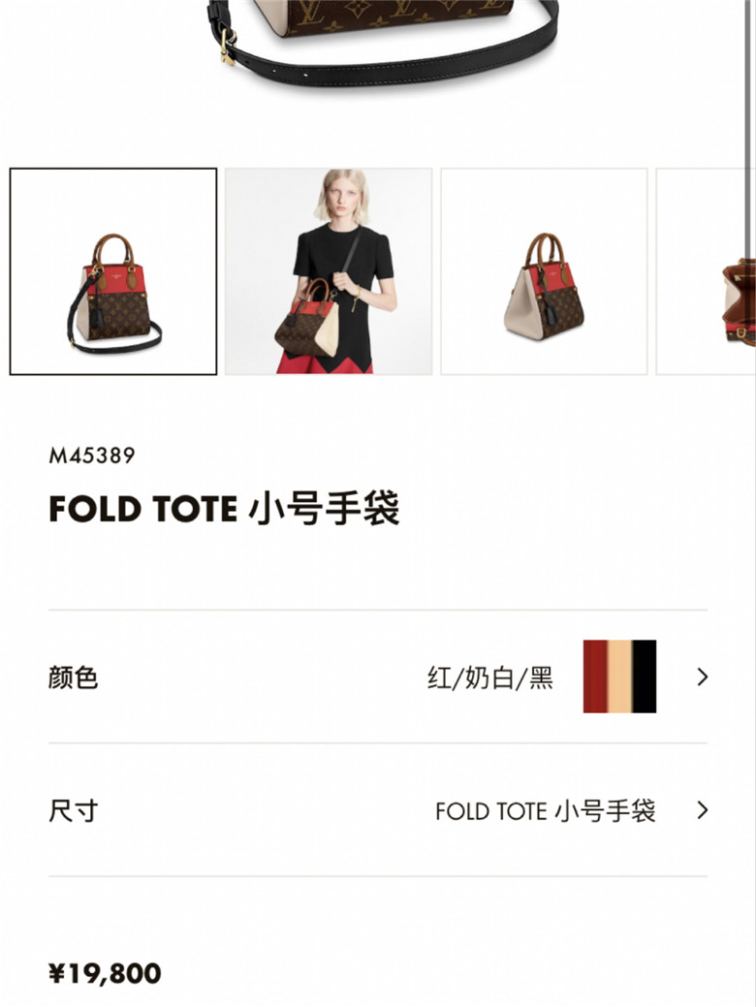756x1007 pixels.
Task: Click the 尺寸 row label
Action: tap(73, 811)
